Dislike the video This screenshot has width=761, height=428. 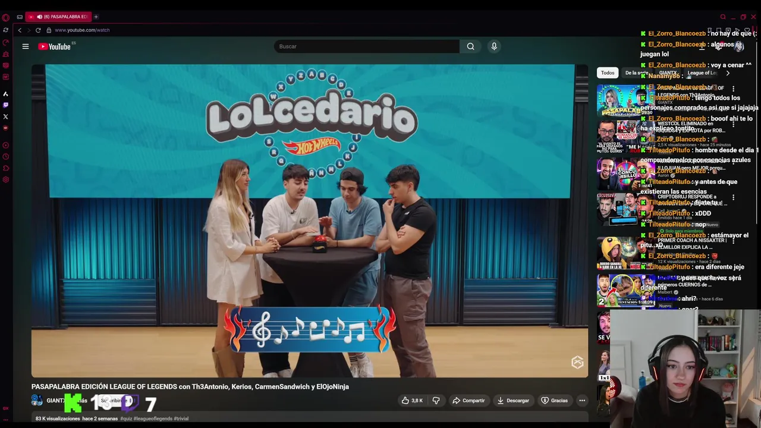(x=436, y=401)
